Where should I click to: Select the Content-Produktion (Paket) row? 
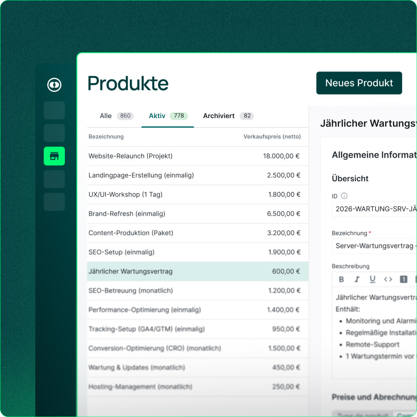198,233
